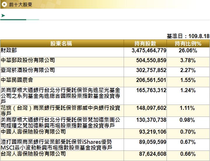Click the 持有股數 column header
Viewport: 210px width, 161px height.
145,44
